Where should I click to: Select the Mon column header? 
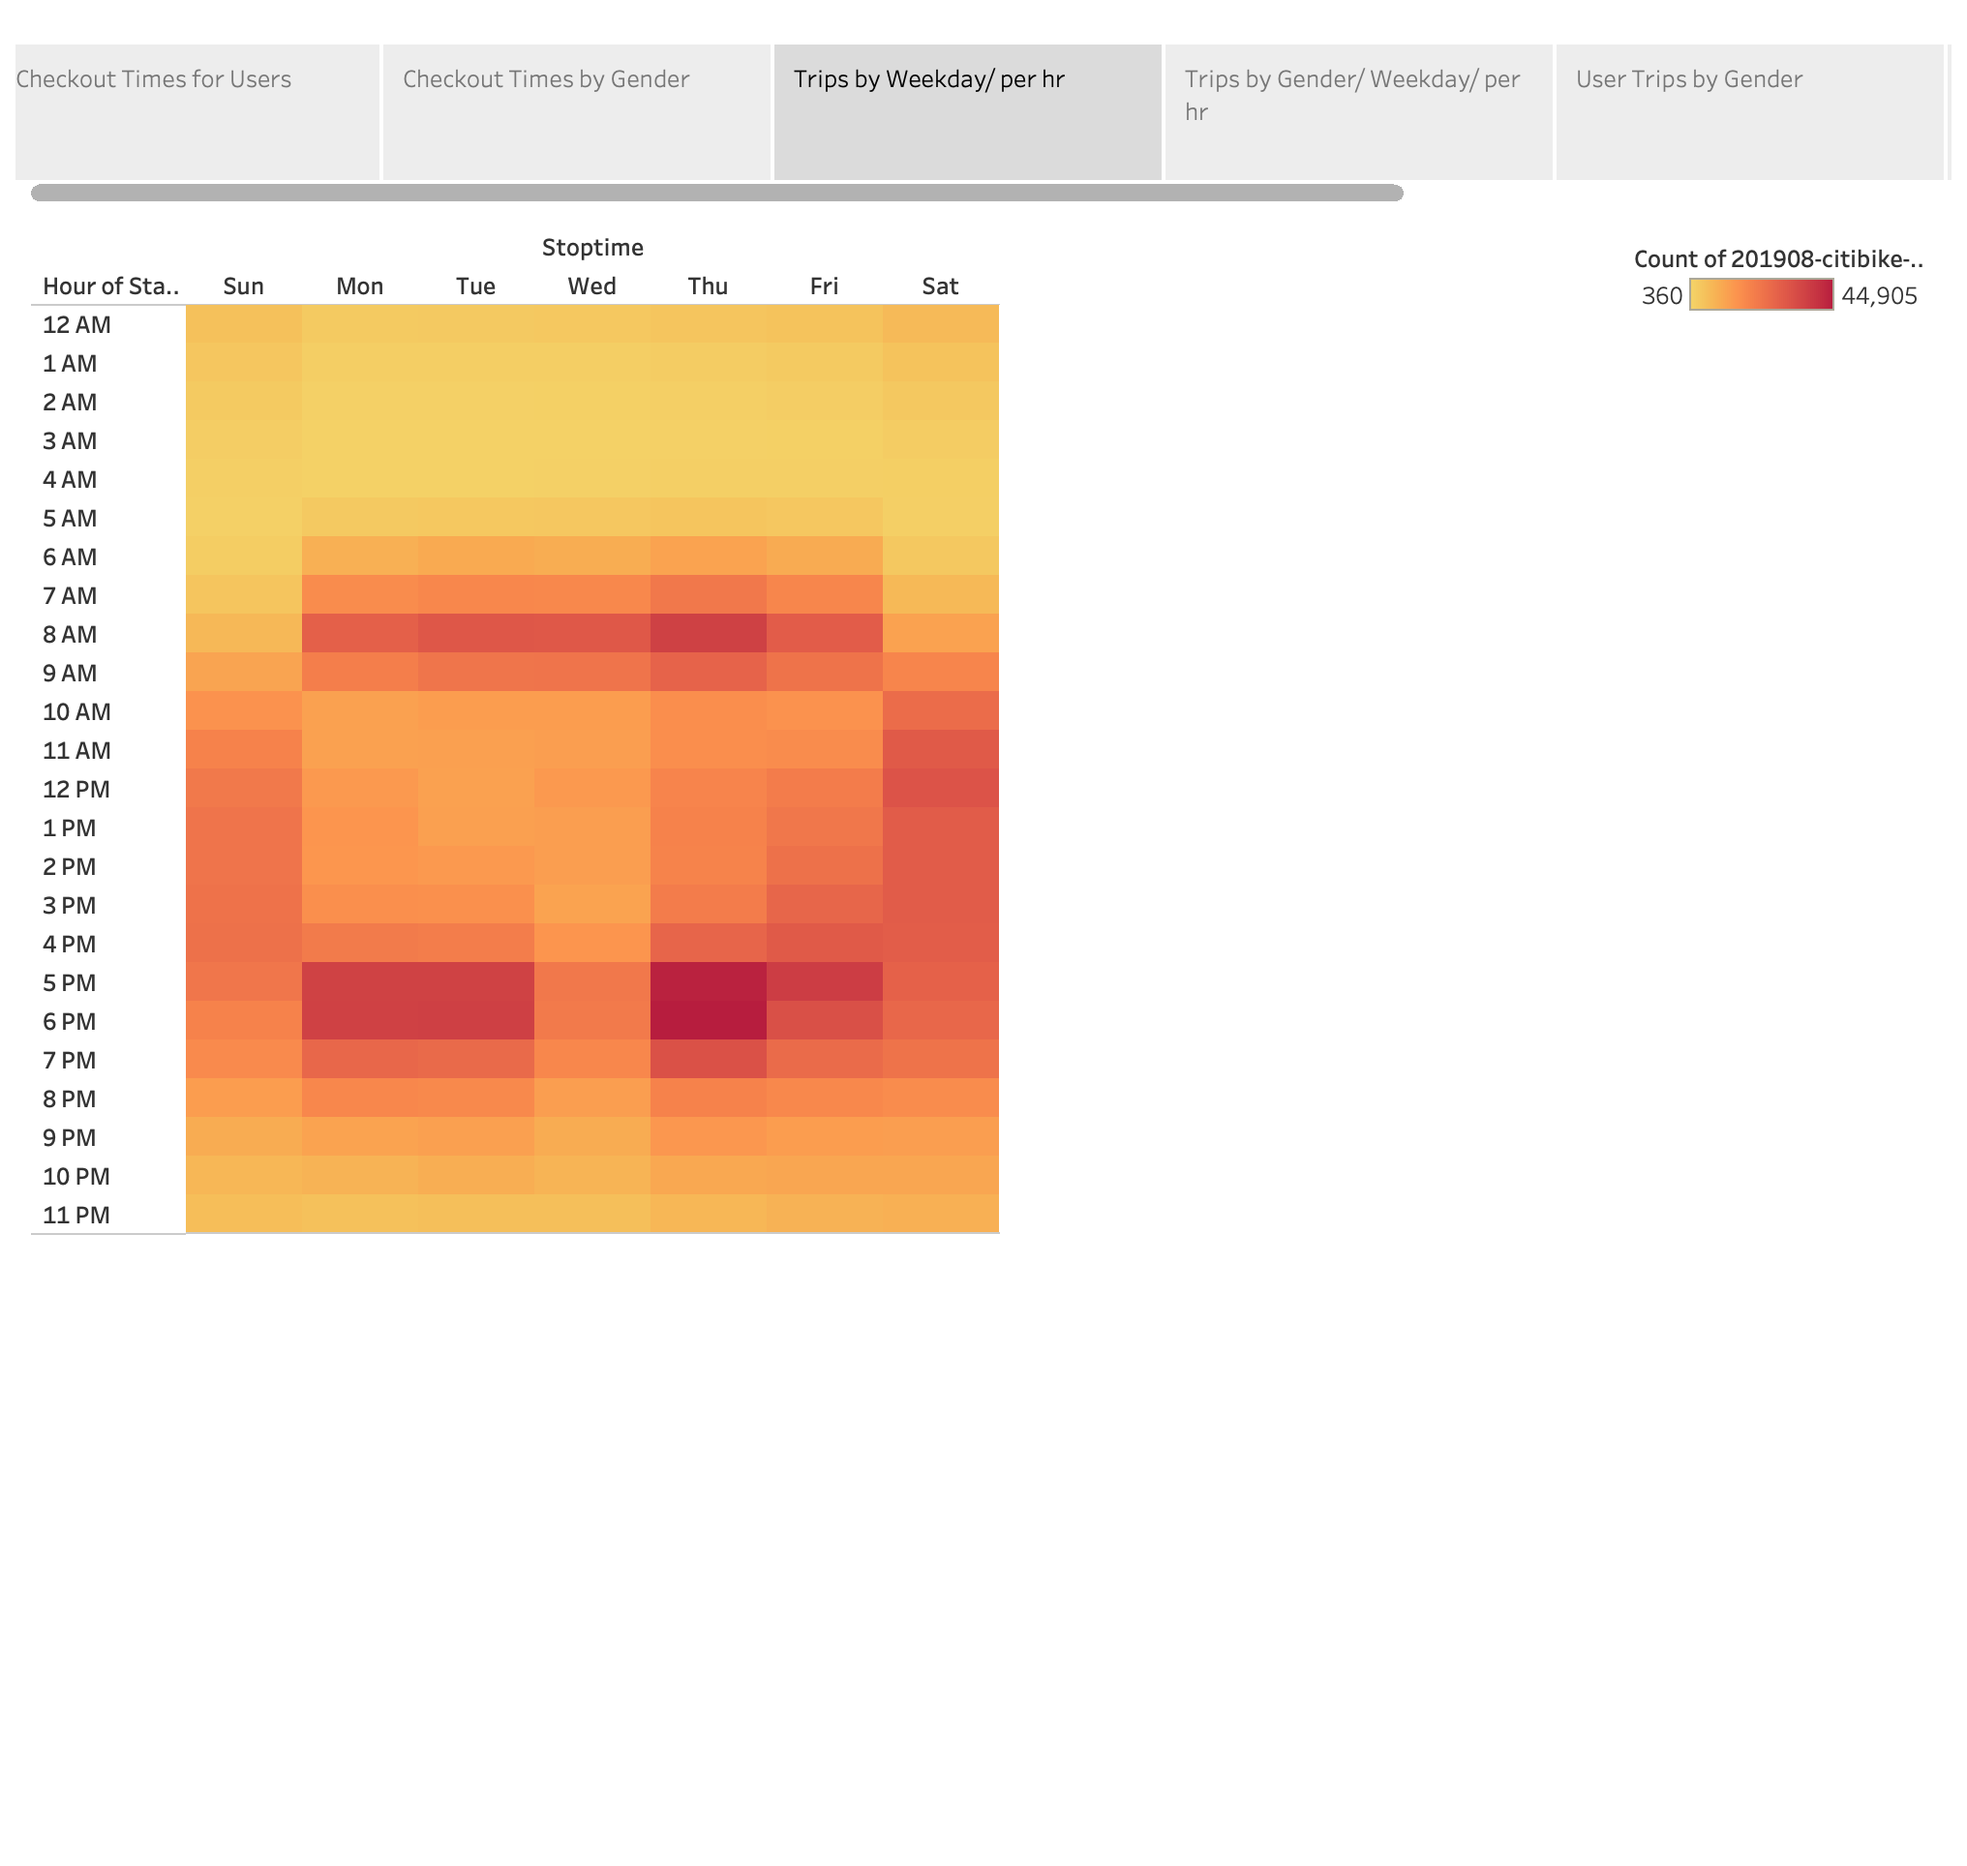[359, 286]
